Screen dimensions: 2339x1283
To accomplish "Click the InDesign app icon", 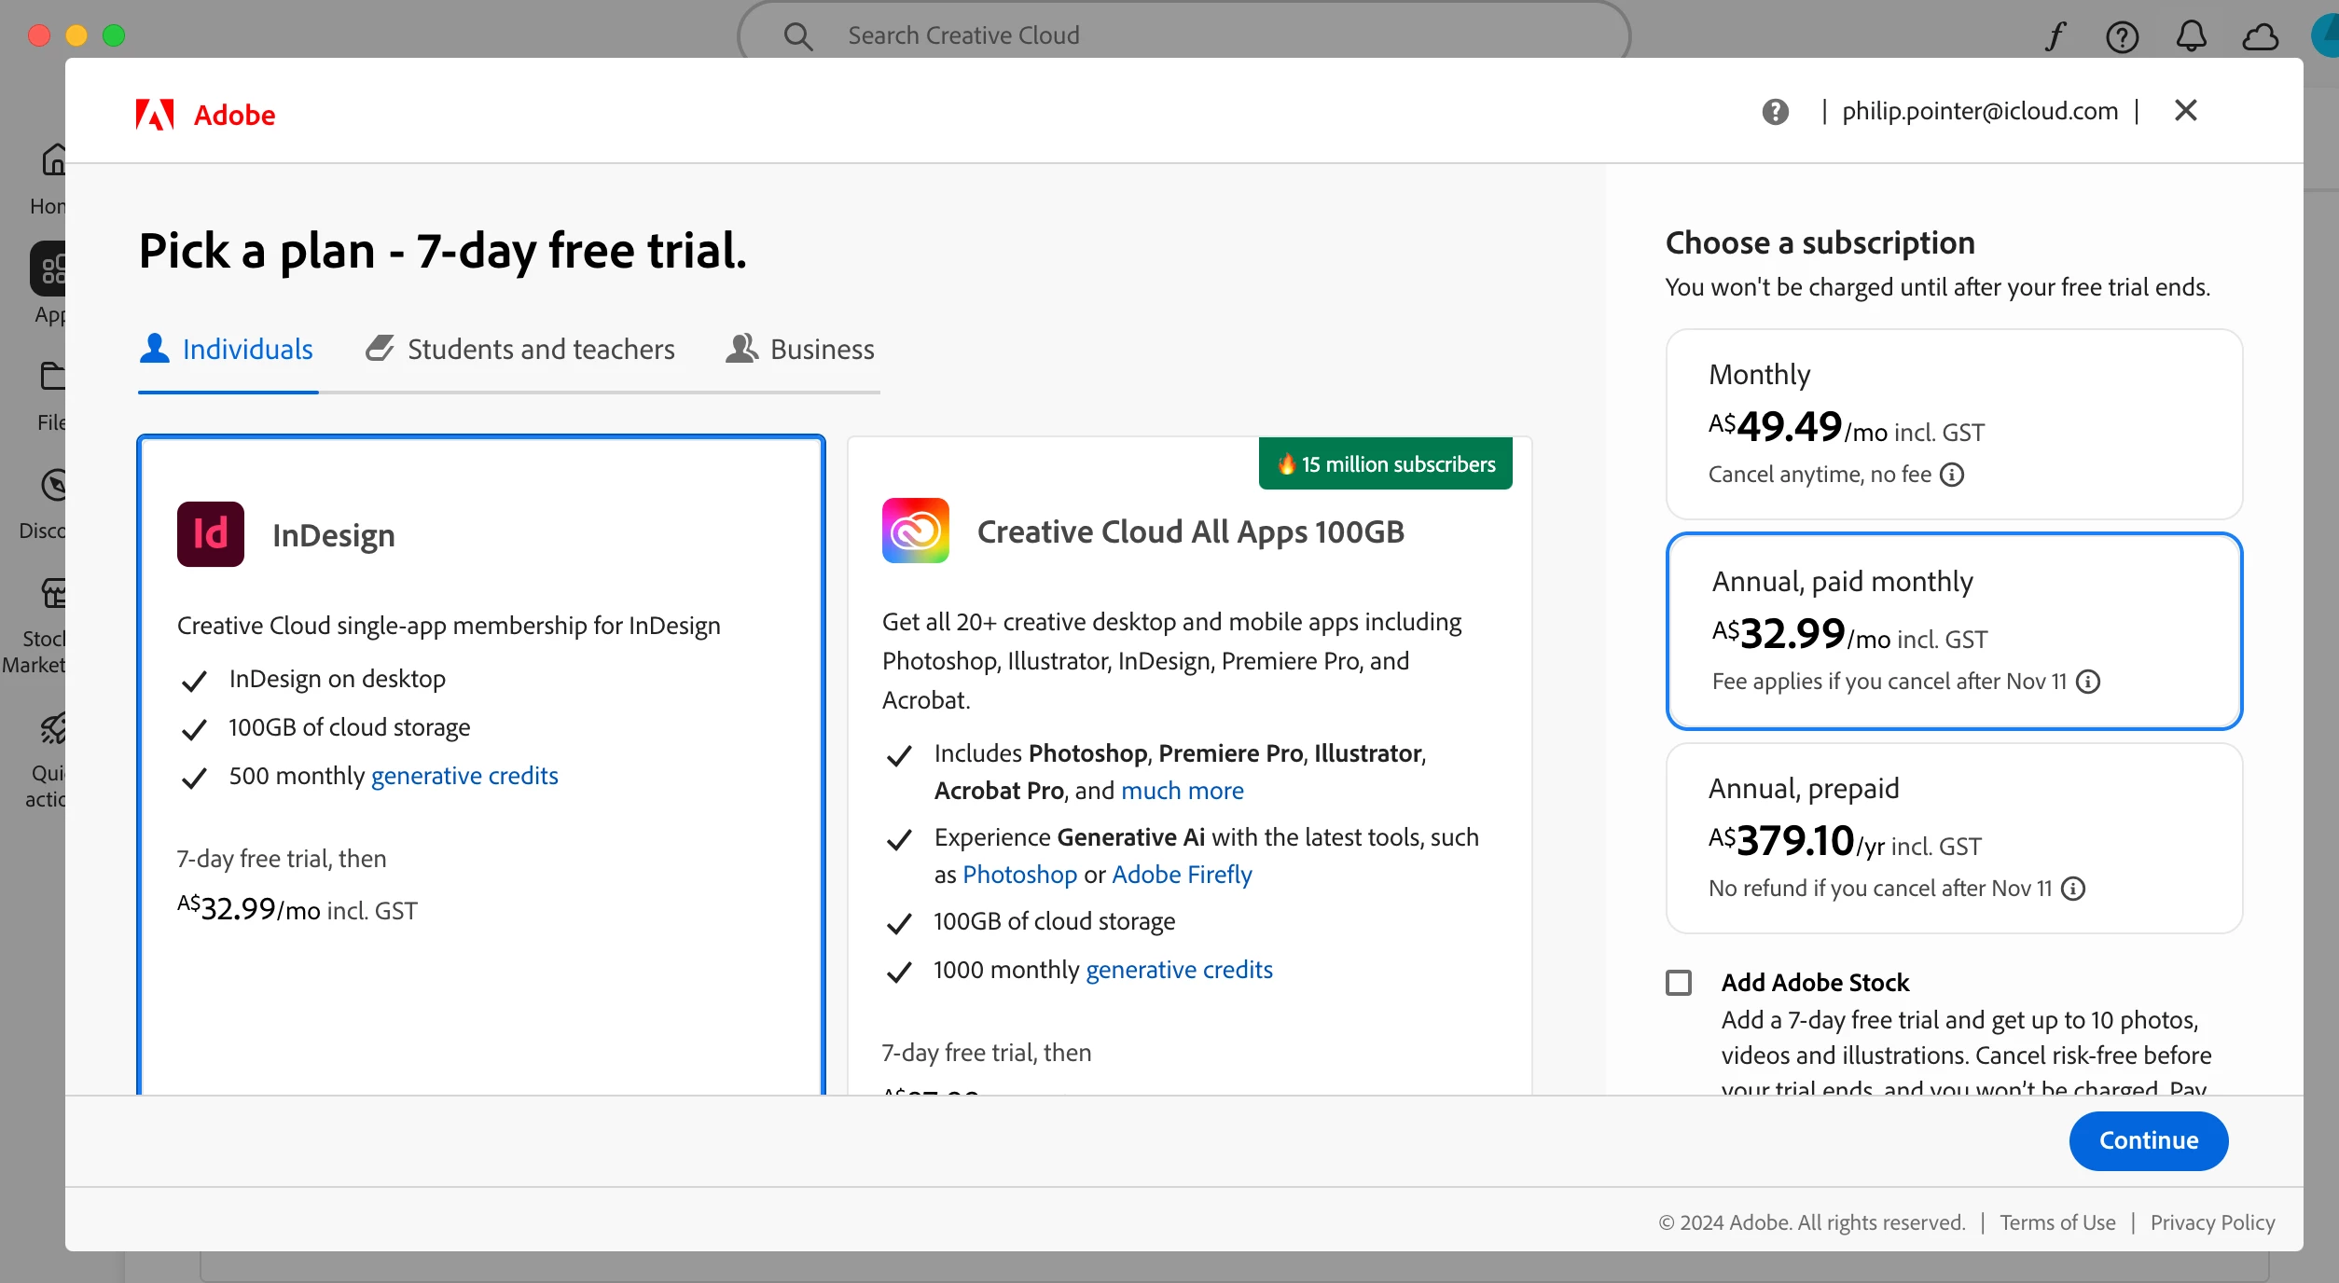I will [x=211, y=534].
